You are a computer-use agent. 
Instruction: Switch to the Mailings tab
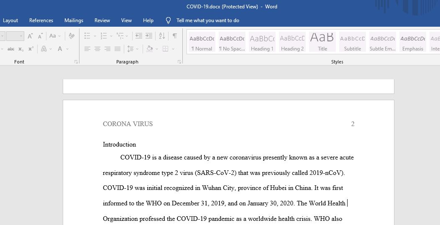(74, 20)
